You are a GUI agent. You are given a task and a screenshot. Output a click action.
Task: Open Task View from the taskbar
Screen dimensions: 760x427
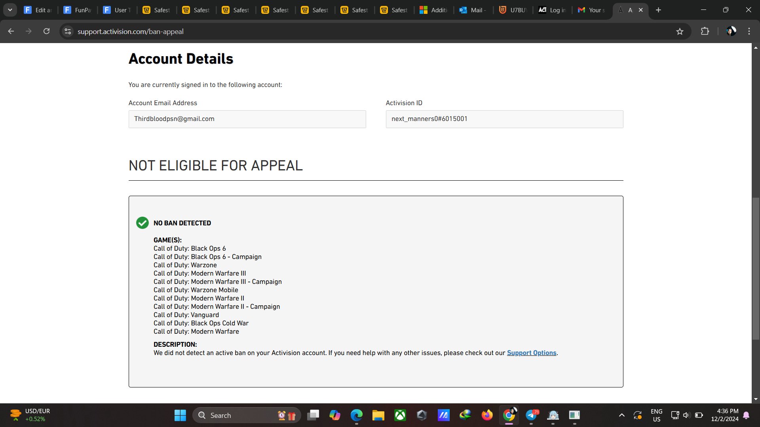313,415
